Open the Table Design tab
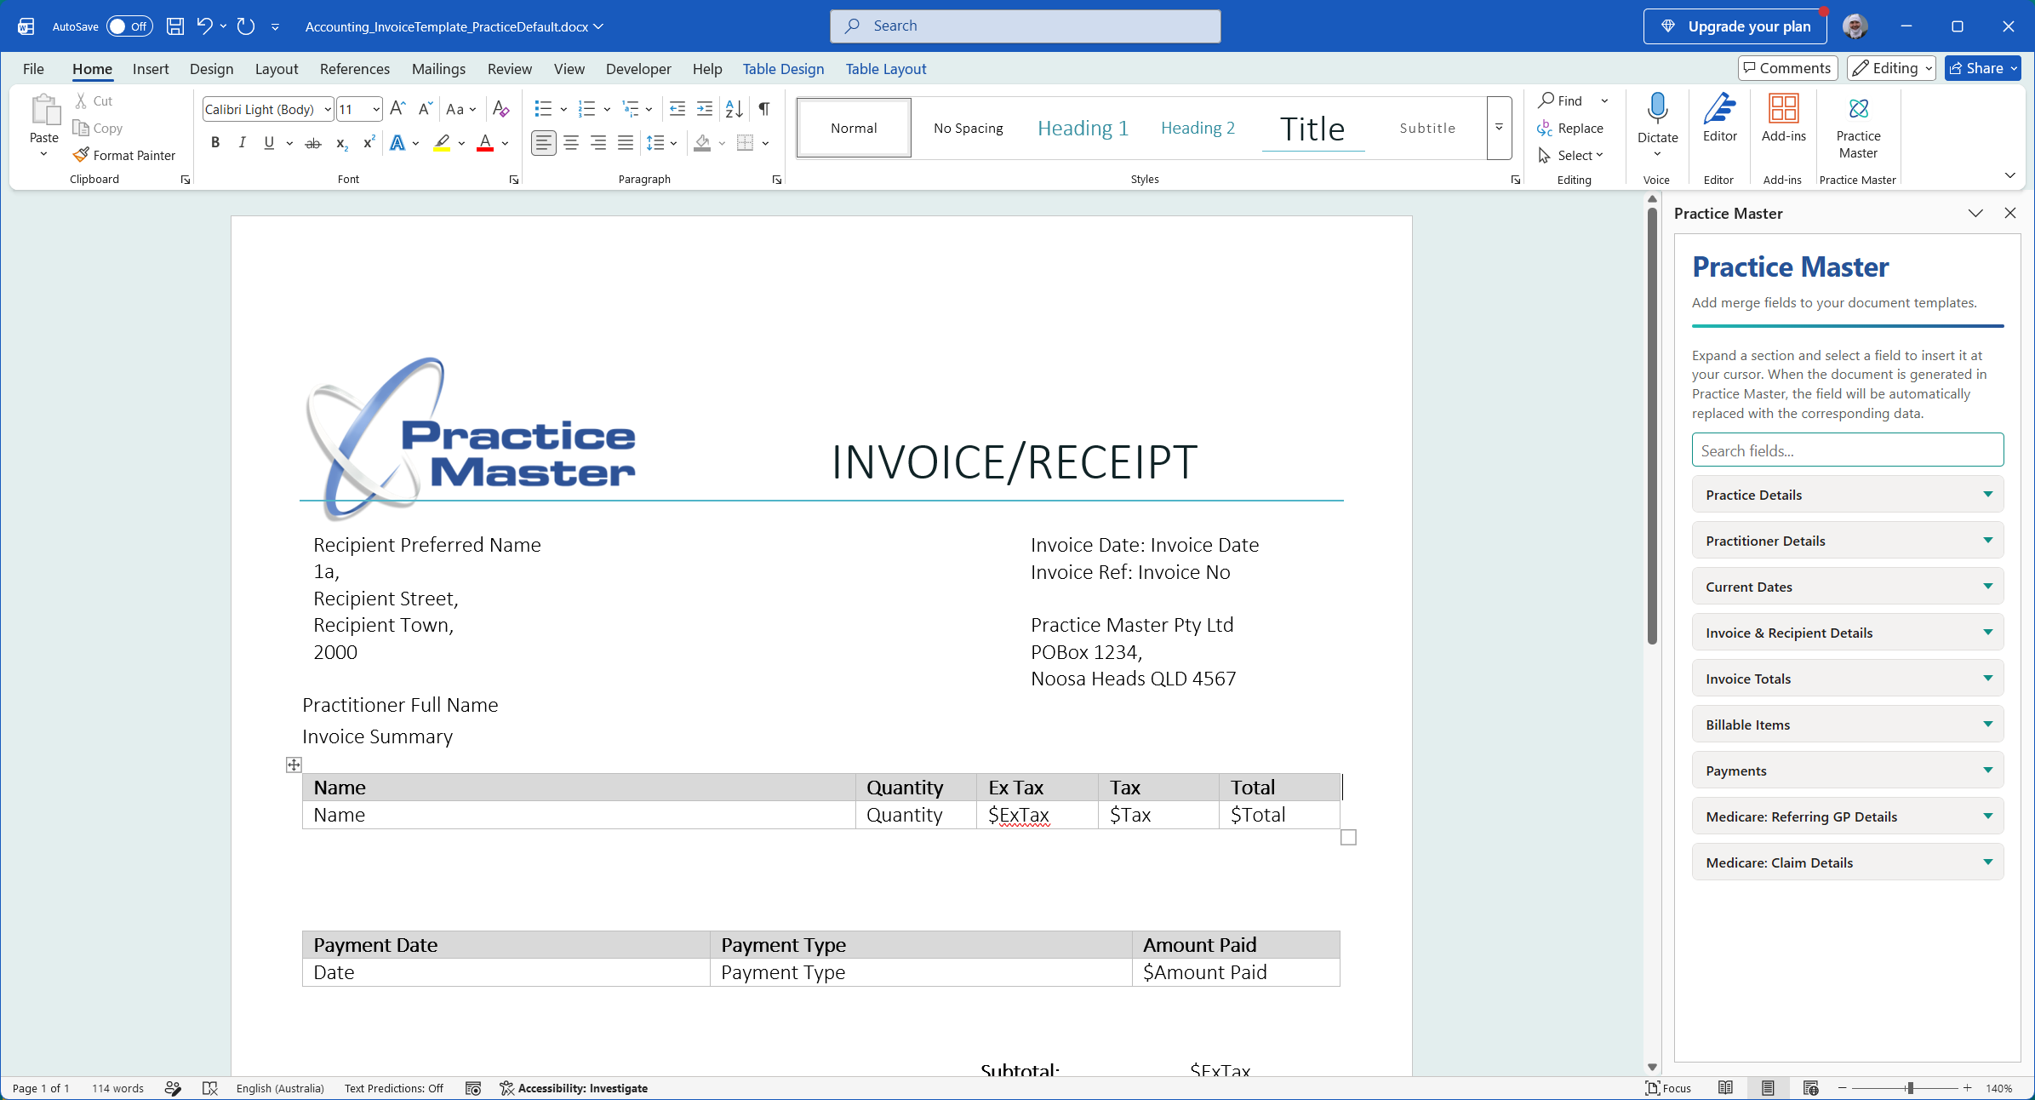 click(783, 69)
